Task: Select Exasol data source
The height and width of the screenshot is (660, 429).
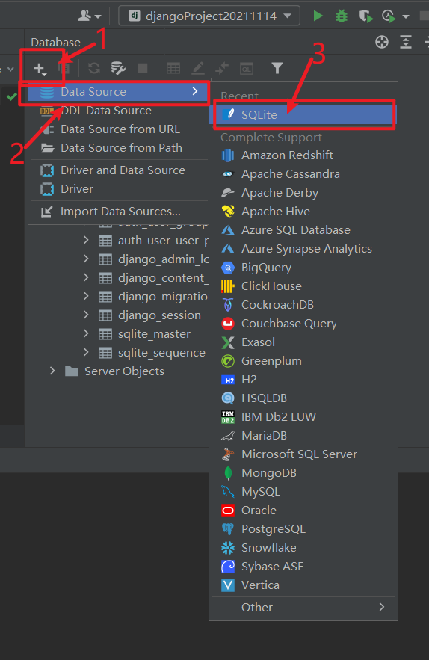Action: [303, 342]
